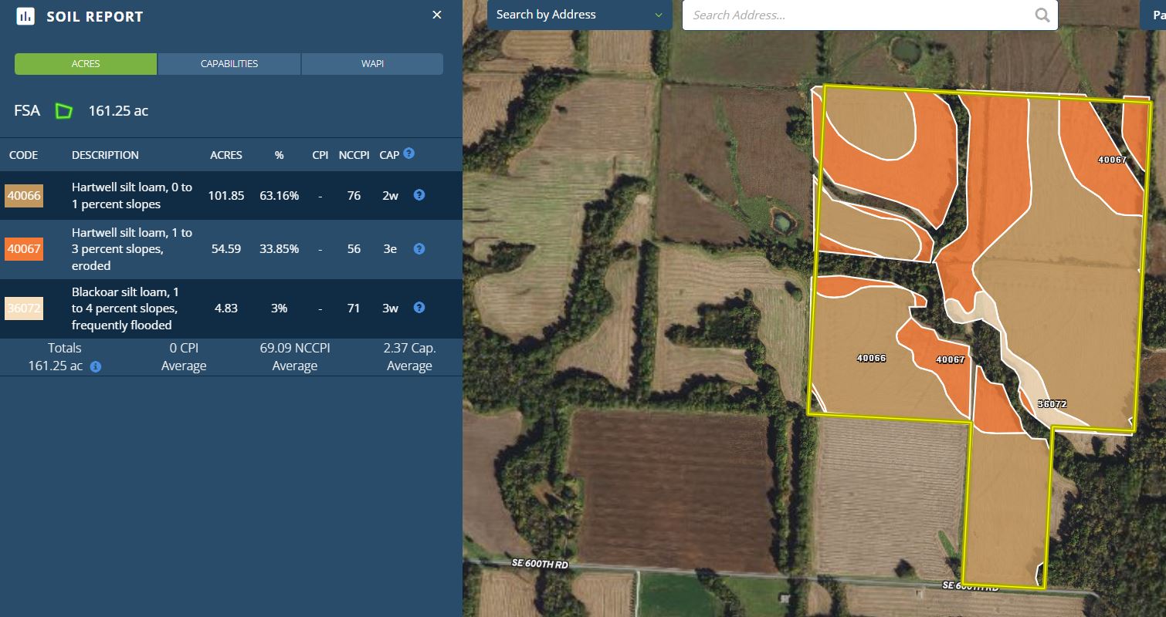Expand the Search by Address dropdown

579,15
